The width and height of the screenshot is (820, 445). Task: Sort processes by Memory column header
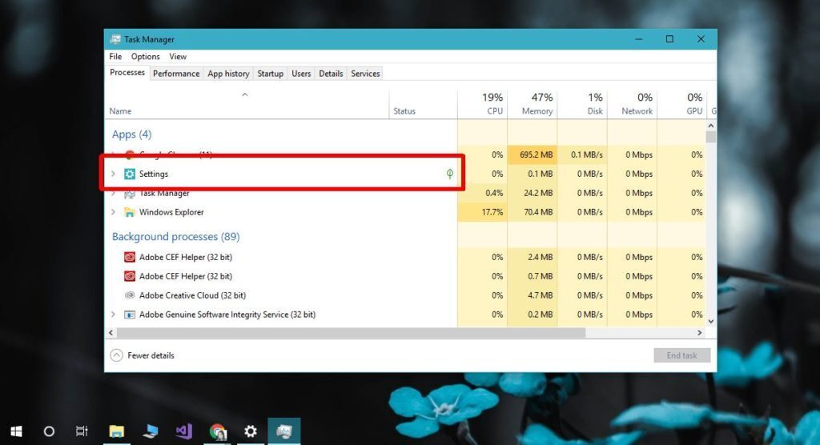[533, 103]
